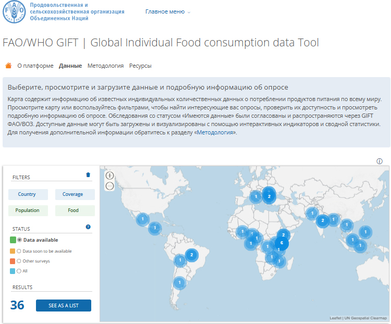The height and width of the screenshot is (324, 391).
Task: Select the Data available radio button
Action: click(20, 240)
